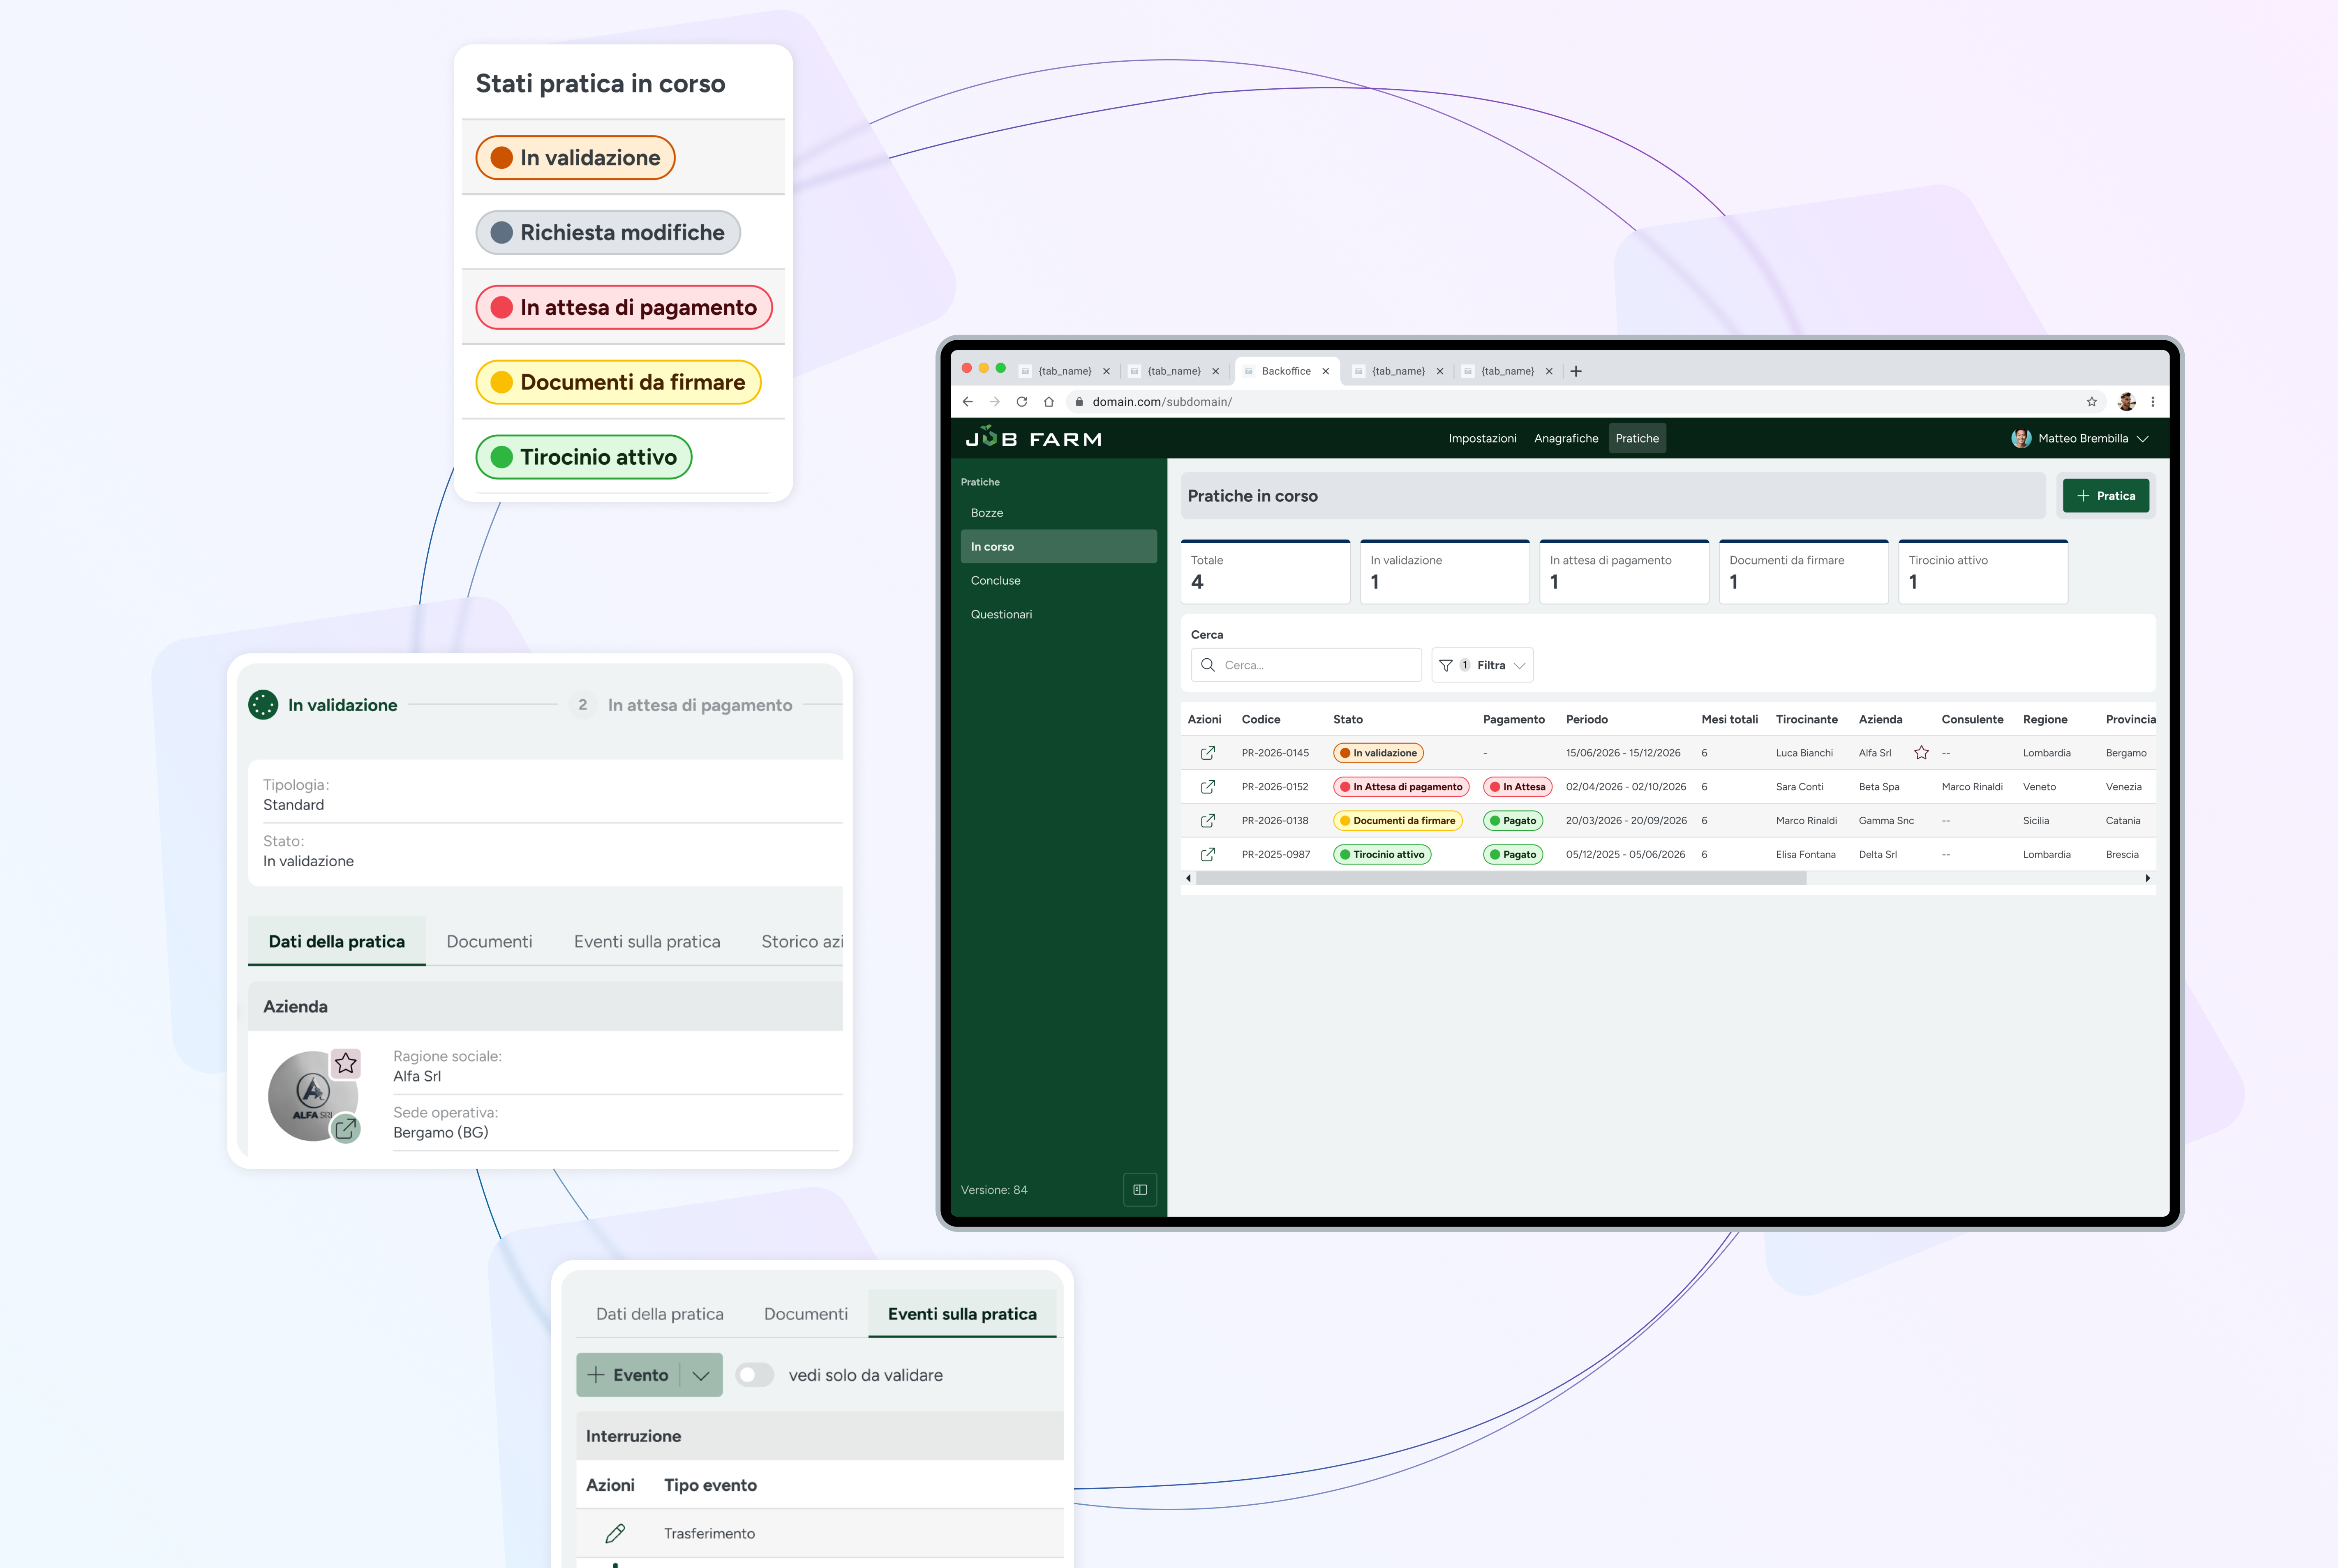Screen dimensions: 2338x1568
Task: Open the PR-2026-0145 practice via its action icon
Action: coord(1208,753)
